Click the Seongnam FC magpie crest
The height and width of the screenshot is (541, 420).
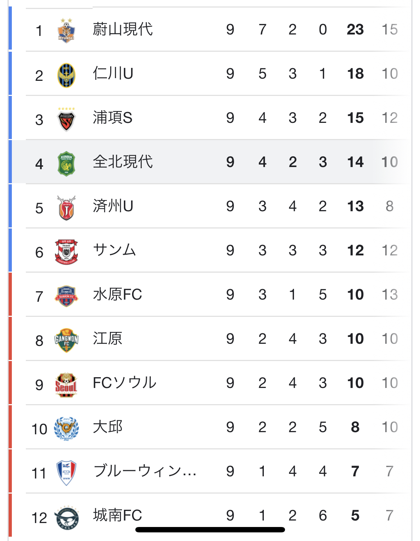66,517
